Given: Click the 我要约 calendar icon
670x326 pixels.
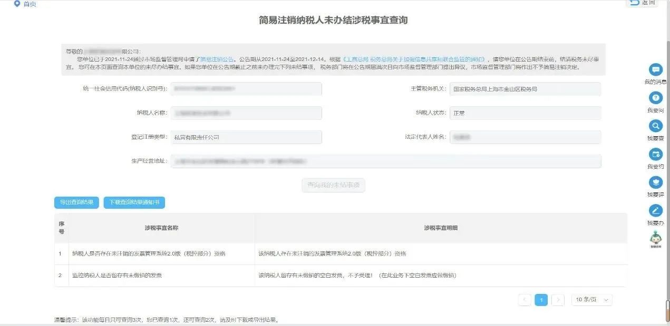Looking at the screenshot, I should (656, 154).
